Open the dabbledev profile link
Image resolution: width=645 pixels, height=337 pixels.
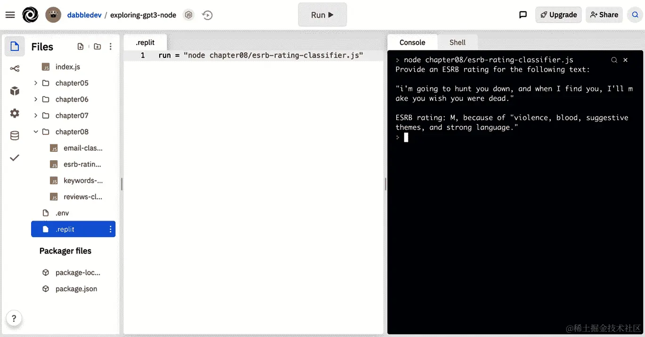pos(84,15)
